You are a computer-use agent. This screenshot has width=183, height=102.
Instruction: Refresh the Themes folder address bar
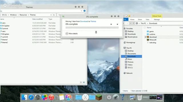(54, 15)
